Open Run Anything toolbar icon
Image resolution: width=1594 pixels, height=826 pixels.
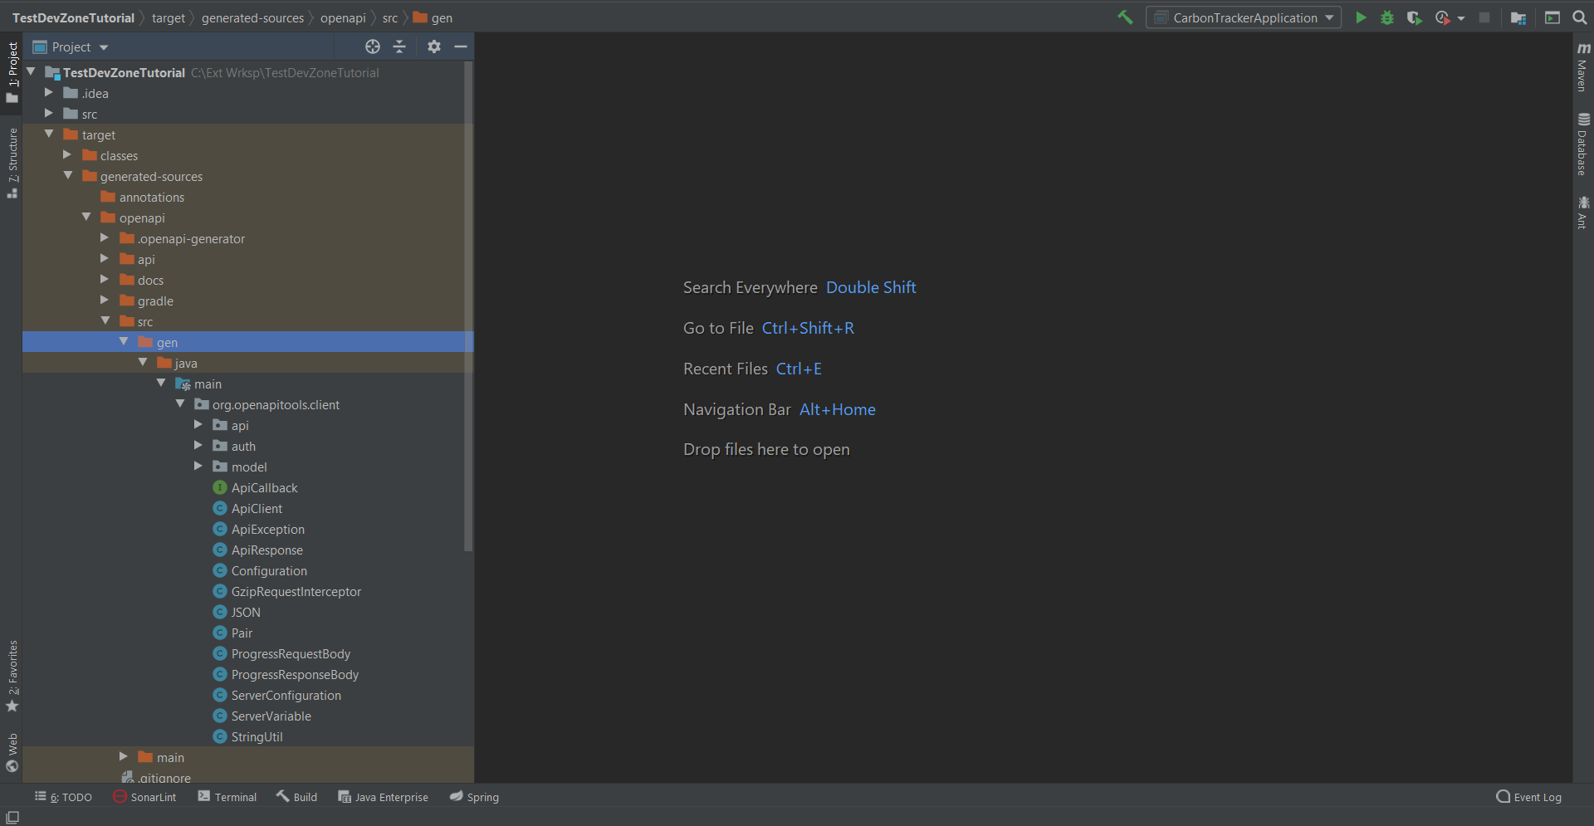(x=1552, y=17)
